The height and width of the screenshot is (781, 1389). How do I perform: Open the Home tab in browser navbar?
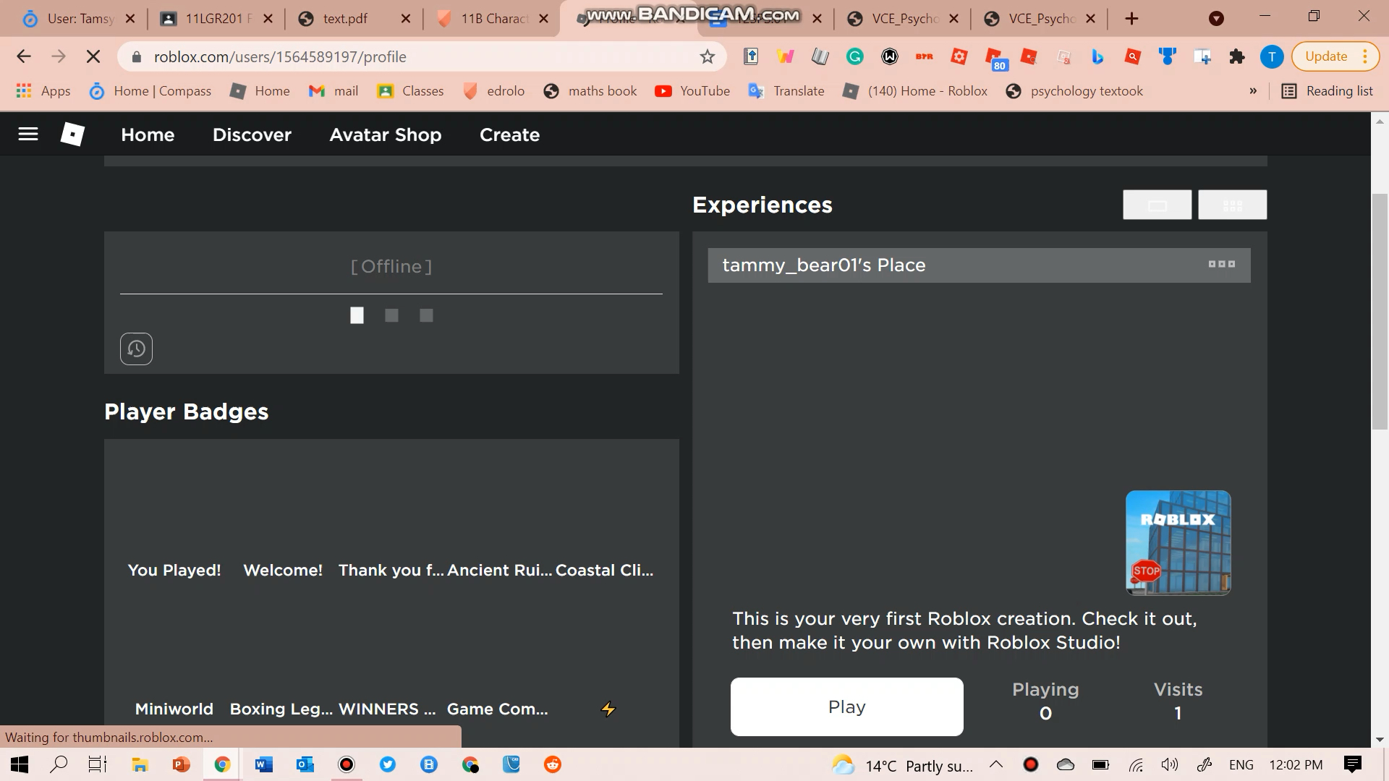coord(270,90)
